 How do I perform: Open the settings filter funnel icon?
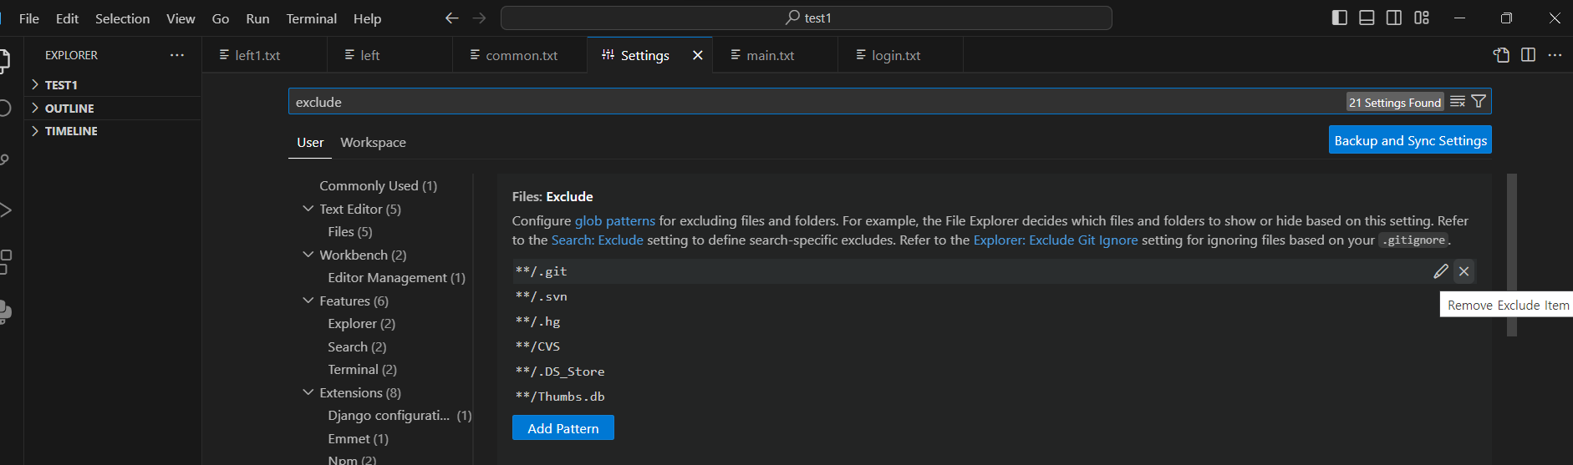pos(1479,102)
